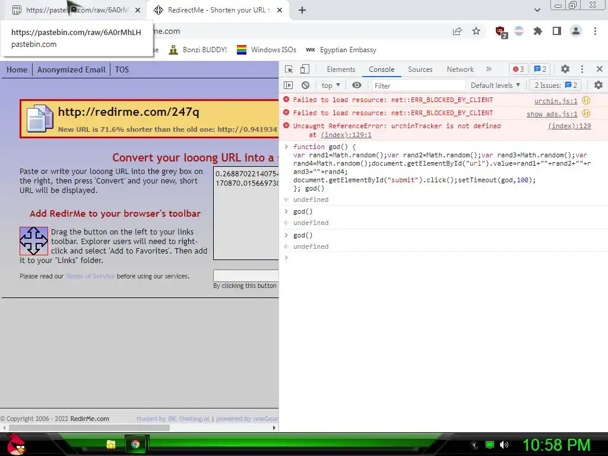Click the speaker volume tray icon
The width and height of the screenshot is (608, 456).
tap(504, 445)
